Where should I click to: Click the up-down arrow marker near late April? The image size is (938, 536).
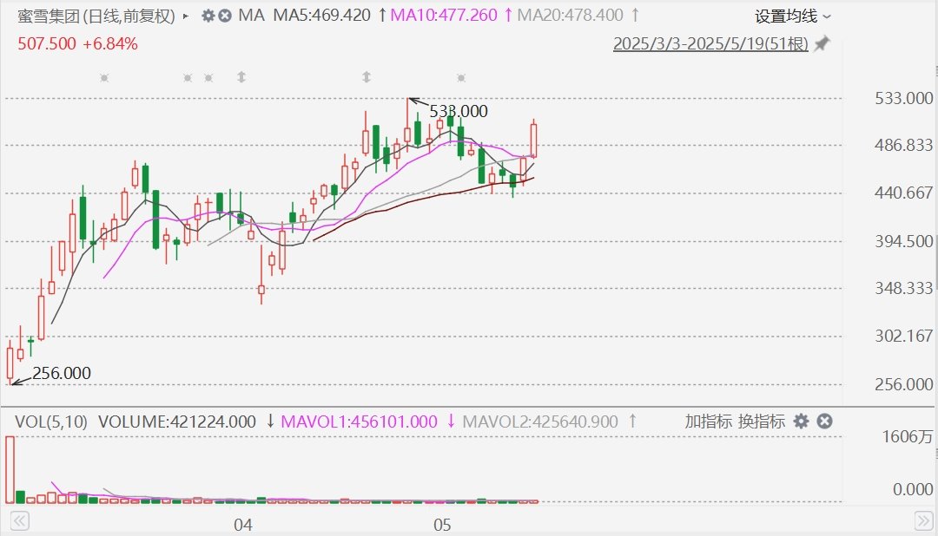367,77
